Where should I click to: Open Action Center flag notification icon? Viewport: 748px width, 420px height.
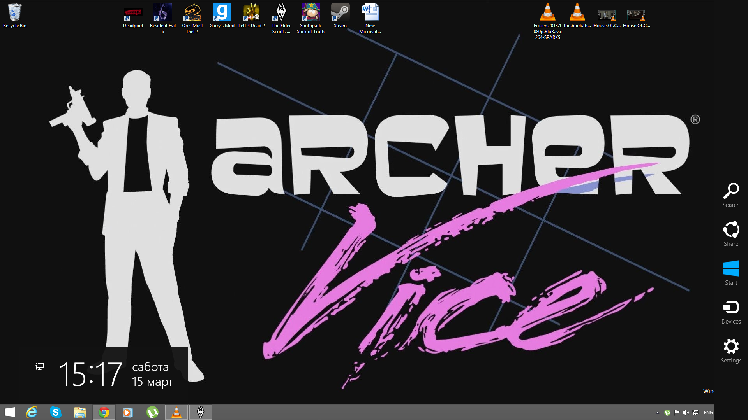(x=677, y=413)
